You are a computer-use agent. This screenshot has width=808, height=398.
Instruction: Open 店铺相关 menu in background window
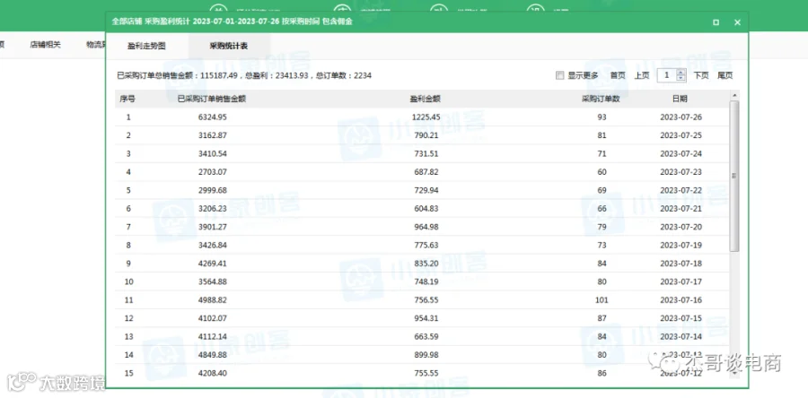46,45
